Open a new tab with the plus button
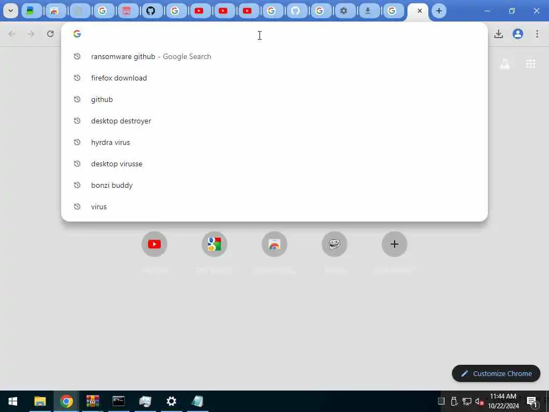Screen dimensions: 549x412 (439, 11)
